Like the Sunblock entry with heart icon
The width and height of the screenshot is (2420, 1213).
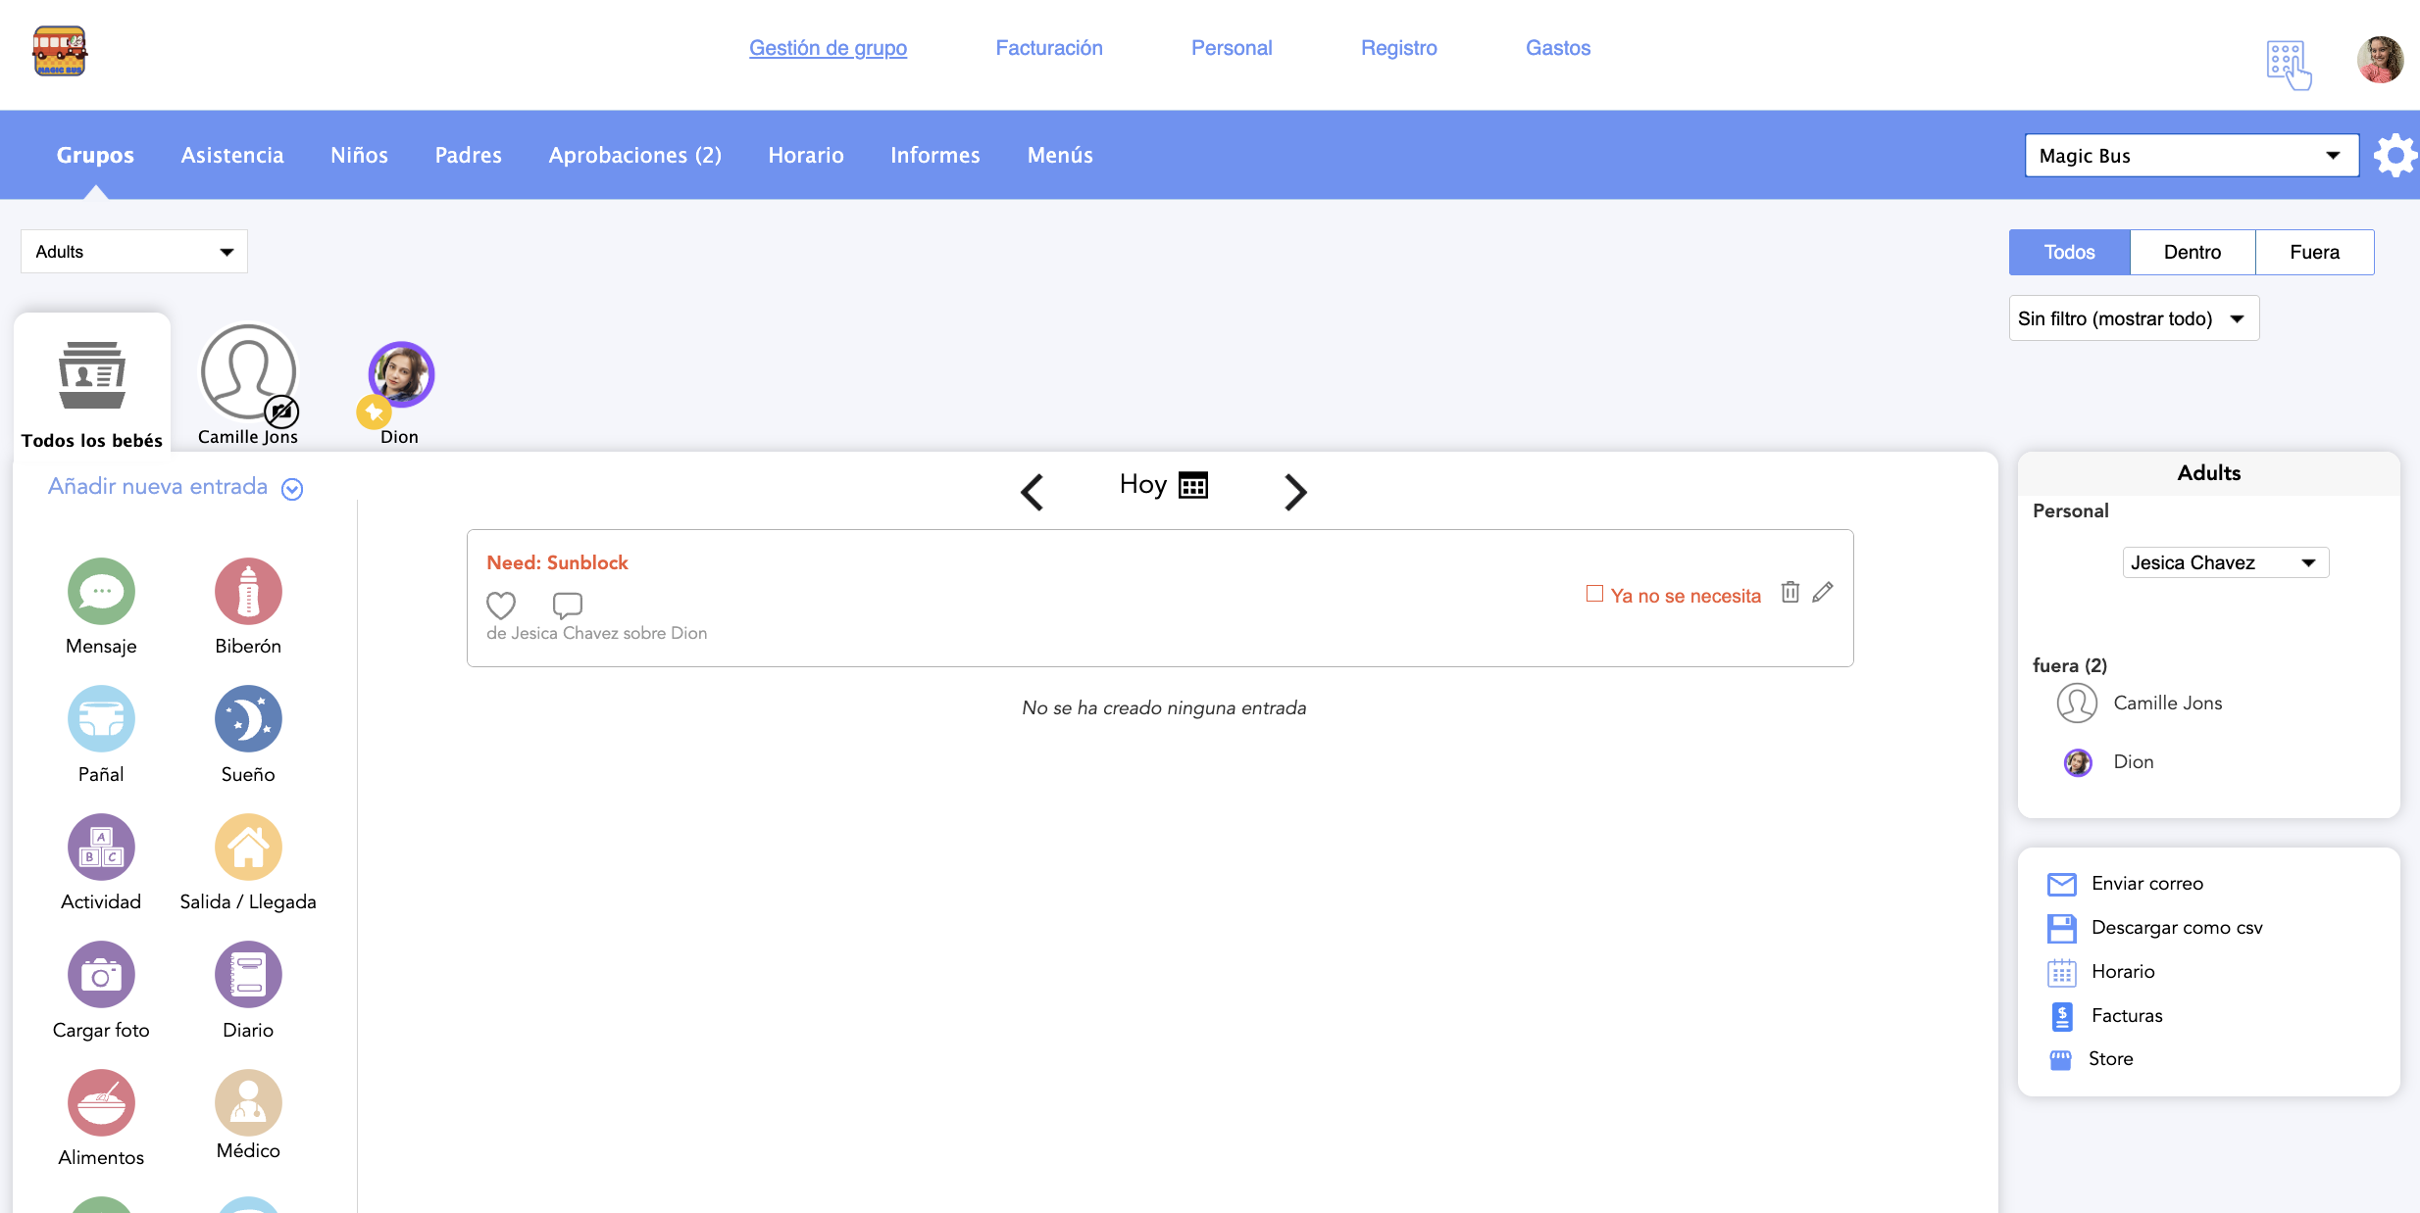(501, 605)
